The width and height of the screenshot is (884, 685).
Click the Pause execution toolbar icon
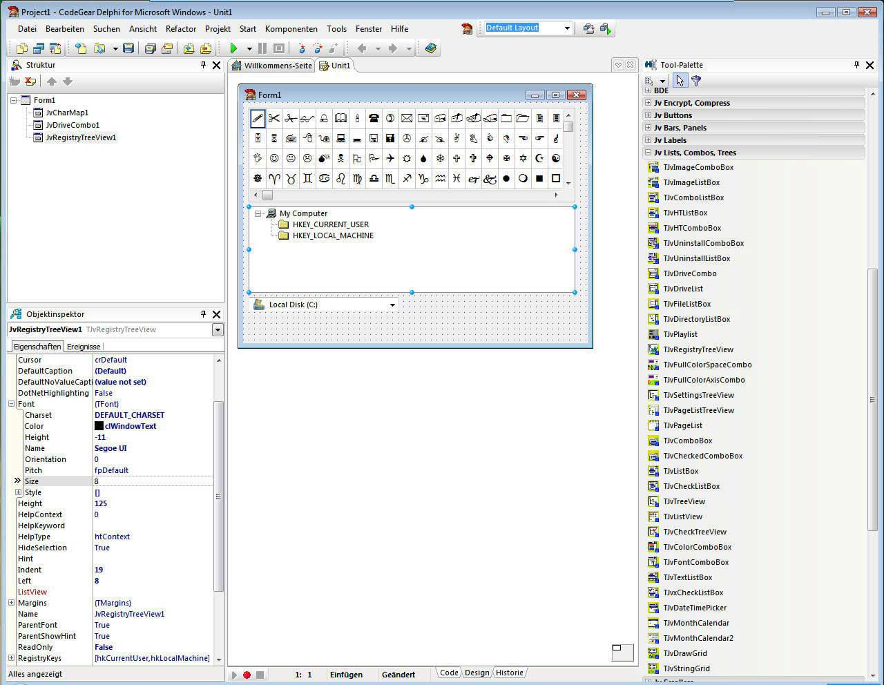[x=261, y=48]
